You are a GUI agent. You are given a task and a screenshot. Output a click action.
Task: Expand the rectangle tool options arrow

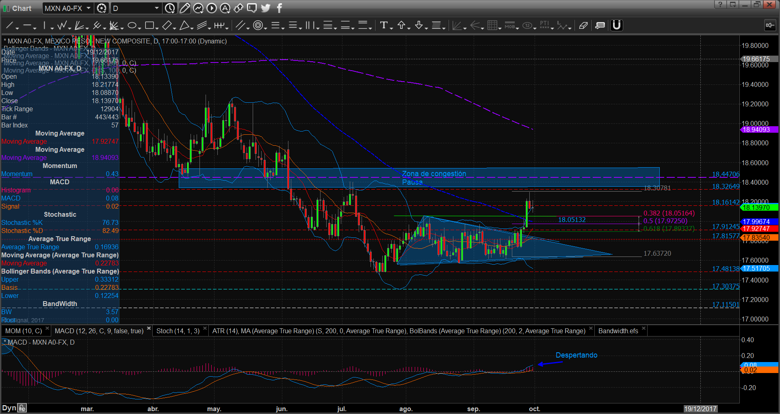point(157,28)
